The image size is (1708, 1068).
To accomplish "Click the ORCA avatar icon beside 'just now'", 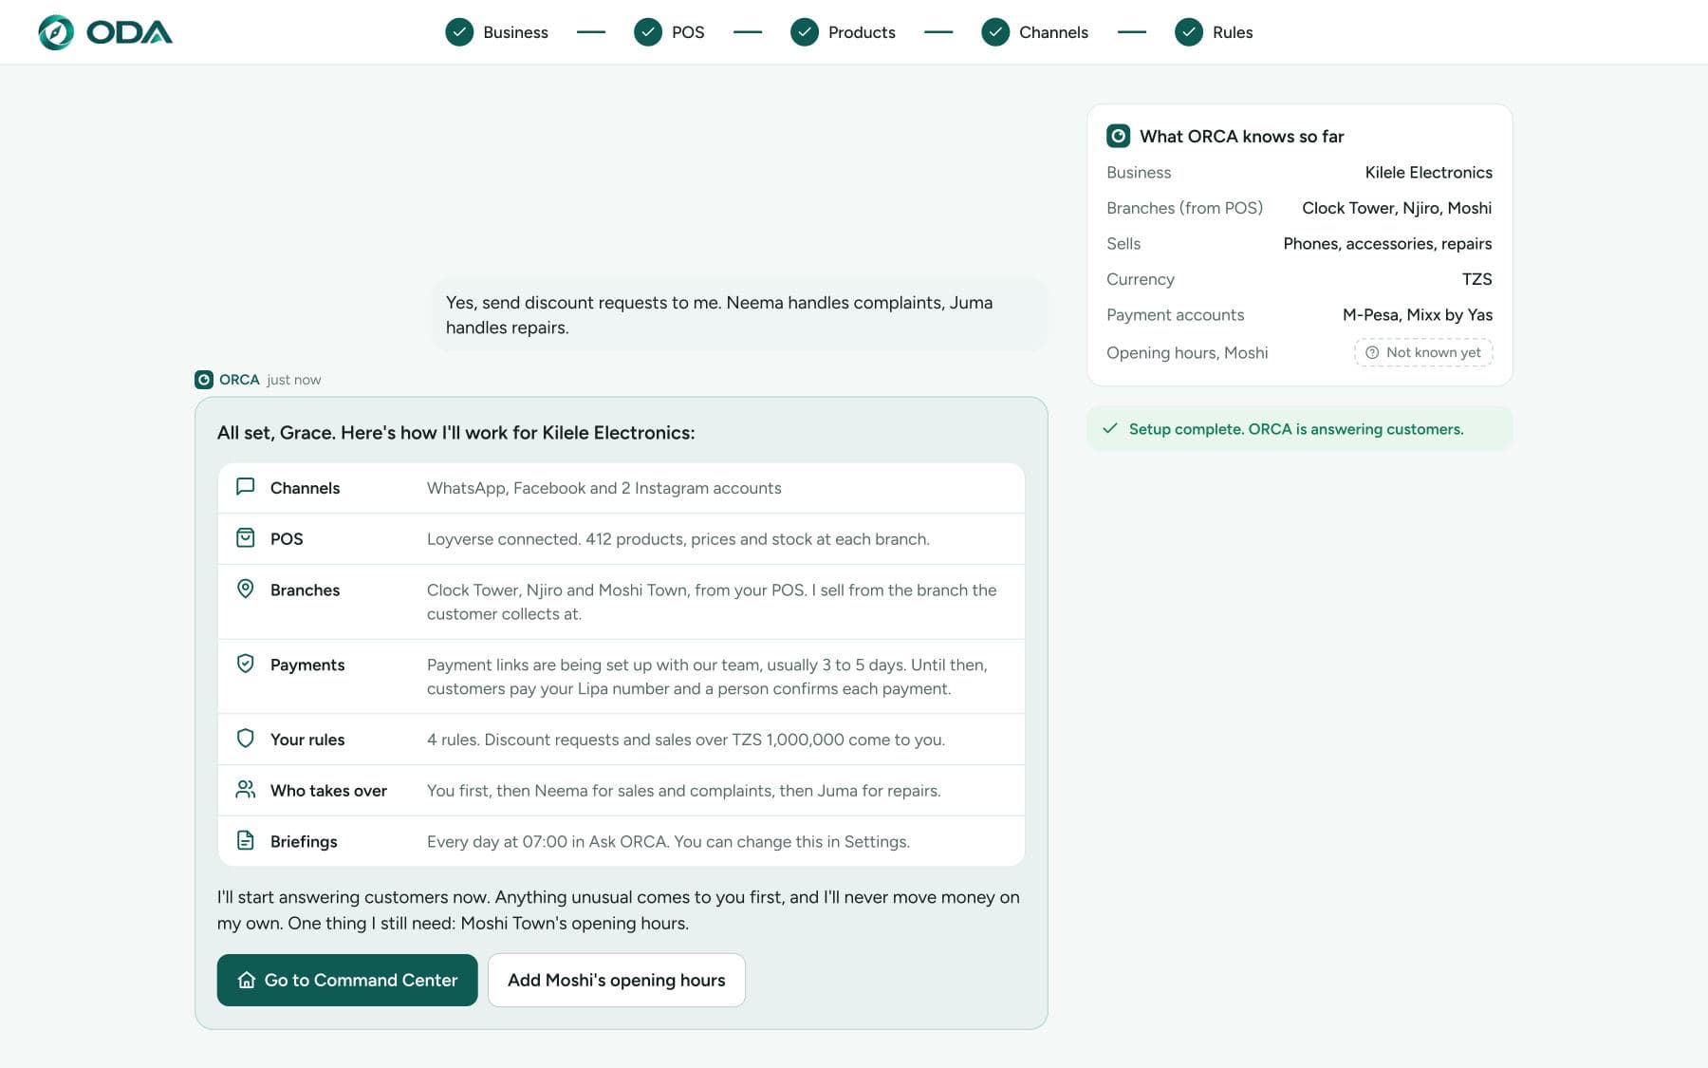I will point(204,380).
